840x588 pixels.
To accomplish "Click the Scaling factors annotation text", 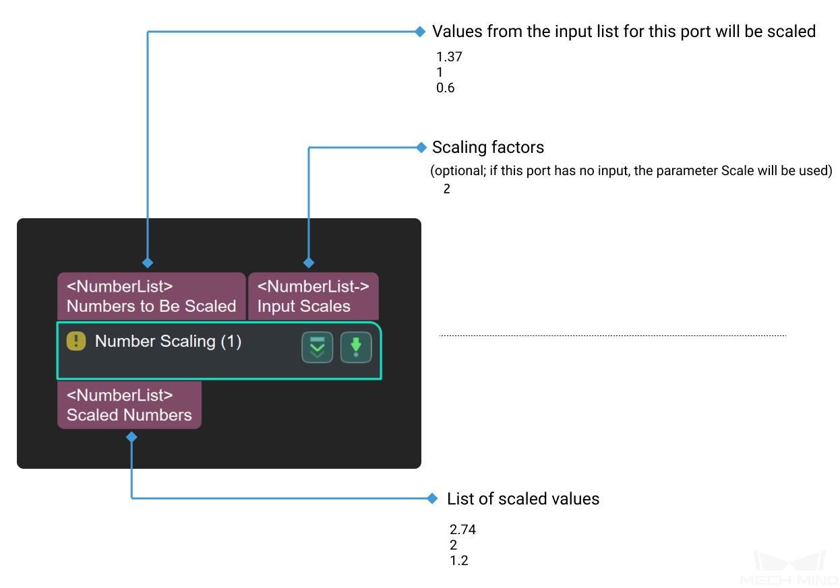I will [x=488, y=147].
